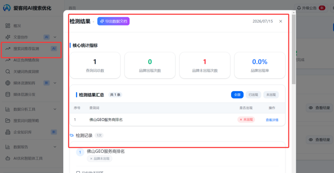
Task: Click the 概况 grid icon in sidebar
Action: (8, 26)
